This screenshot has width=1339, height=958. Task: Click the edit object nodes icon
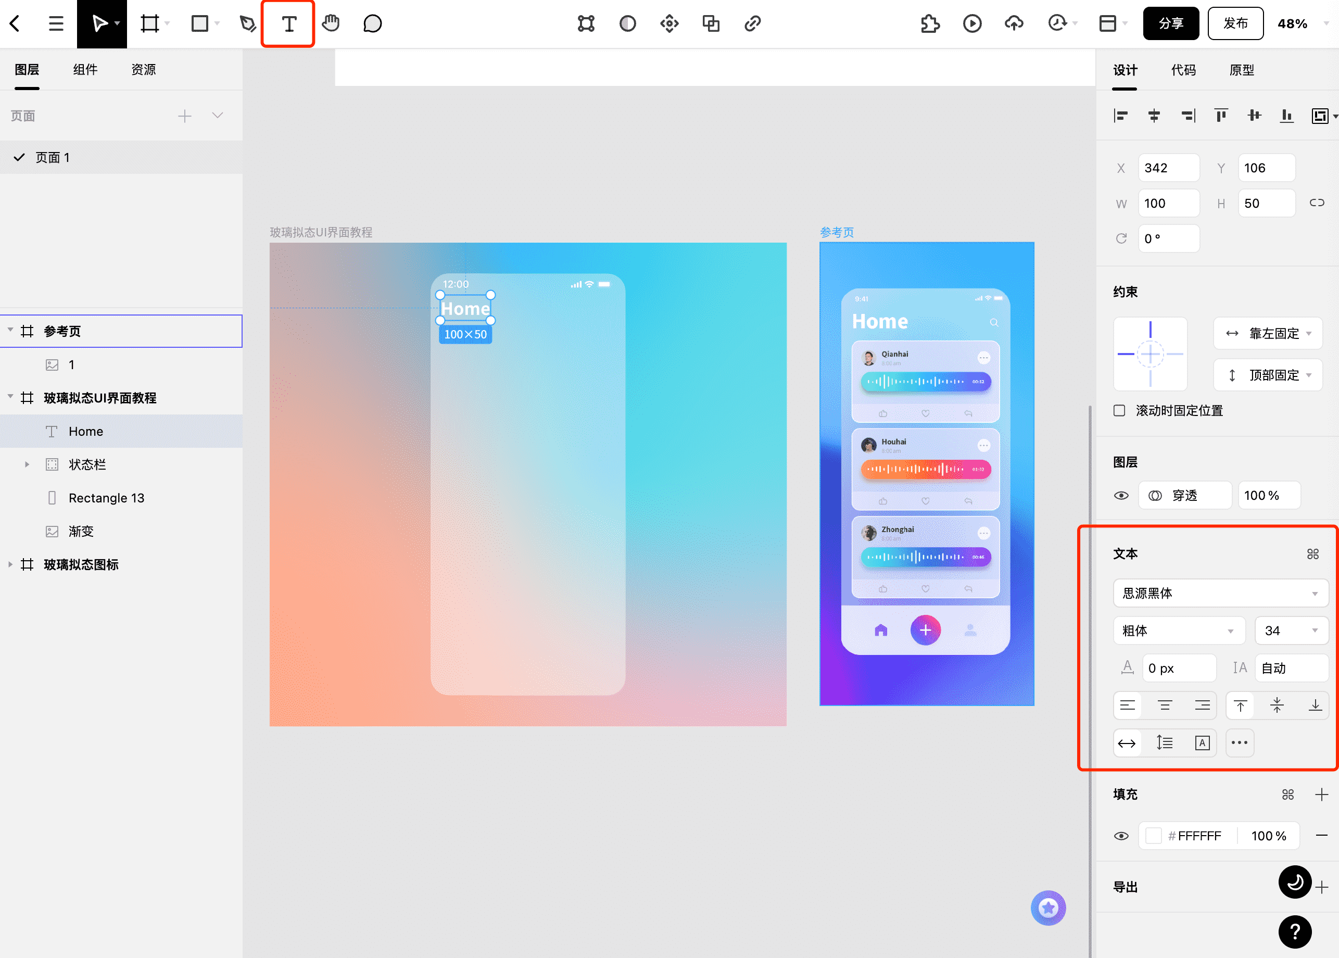[x=586, y=23]
